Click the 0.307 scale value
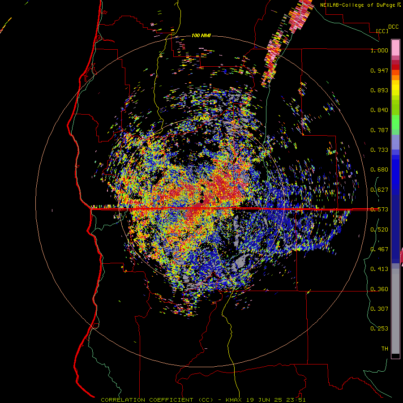The image size is (403, 403). click(x=379, y=309)
